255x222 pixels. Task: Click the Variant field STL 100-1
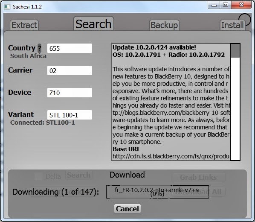(x=70, y=115)
